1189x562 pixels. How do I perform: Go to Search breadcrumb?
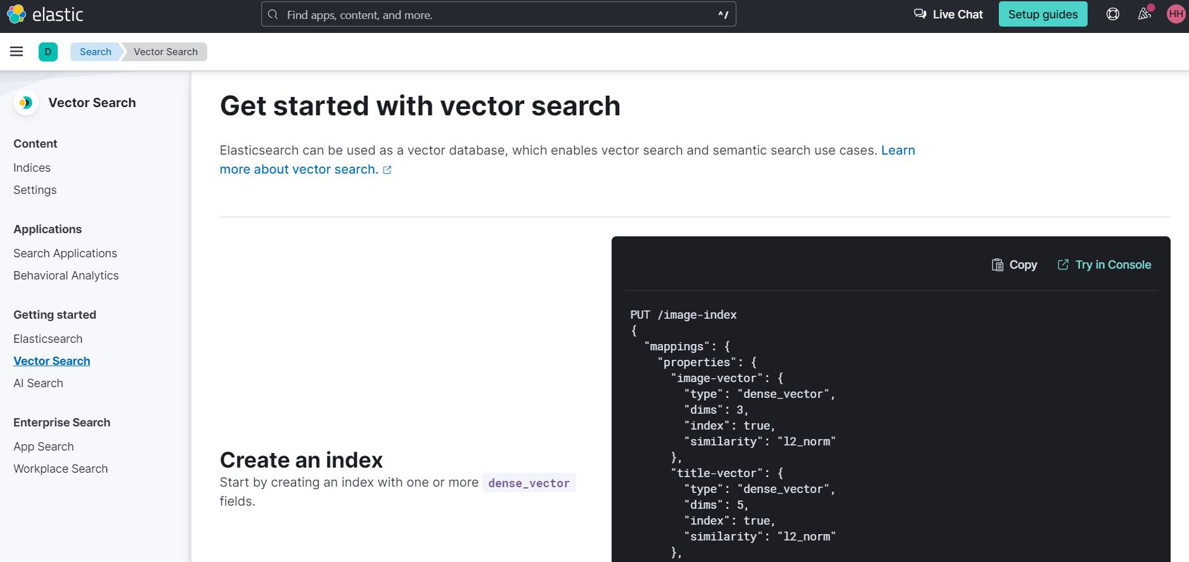click(x=96, y=52)
